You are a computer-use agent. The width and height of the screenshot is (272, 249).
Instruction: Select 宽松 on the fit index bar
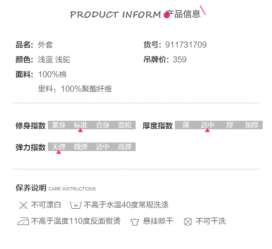(x=125, y=125)
